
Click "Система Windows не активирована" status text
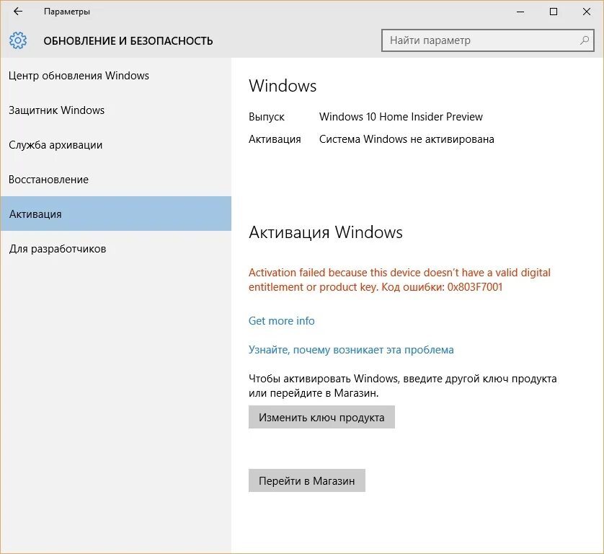coord(407,139)
